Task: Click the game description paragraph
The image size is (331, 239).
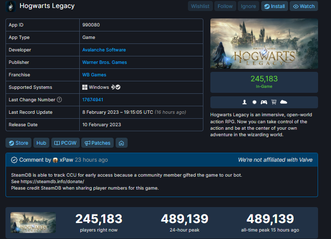Action: pyautogui.click(x=261, y=125)
